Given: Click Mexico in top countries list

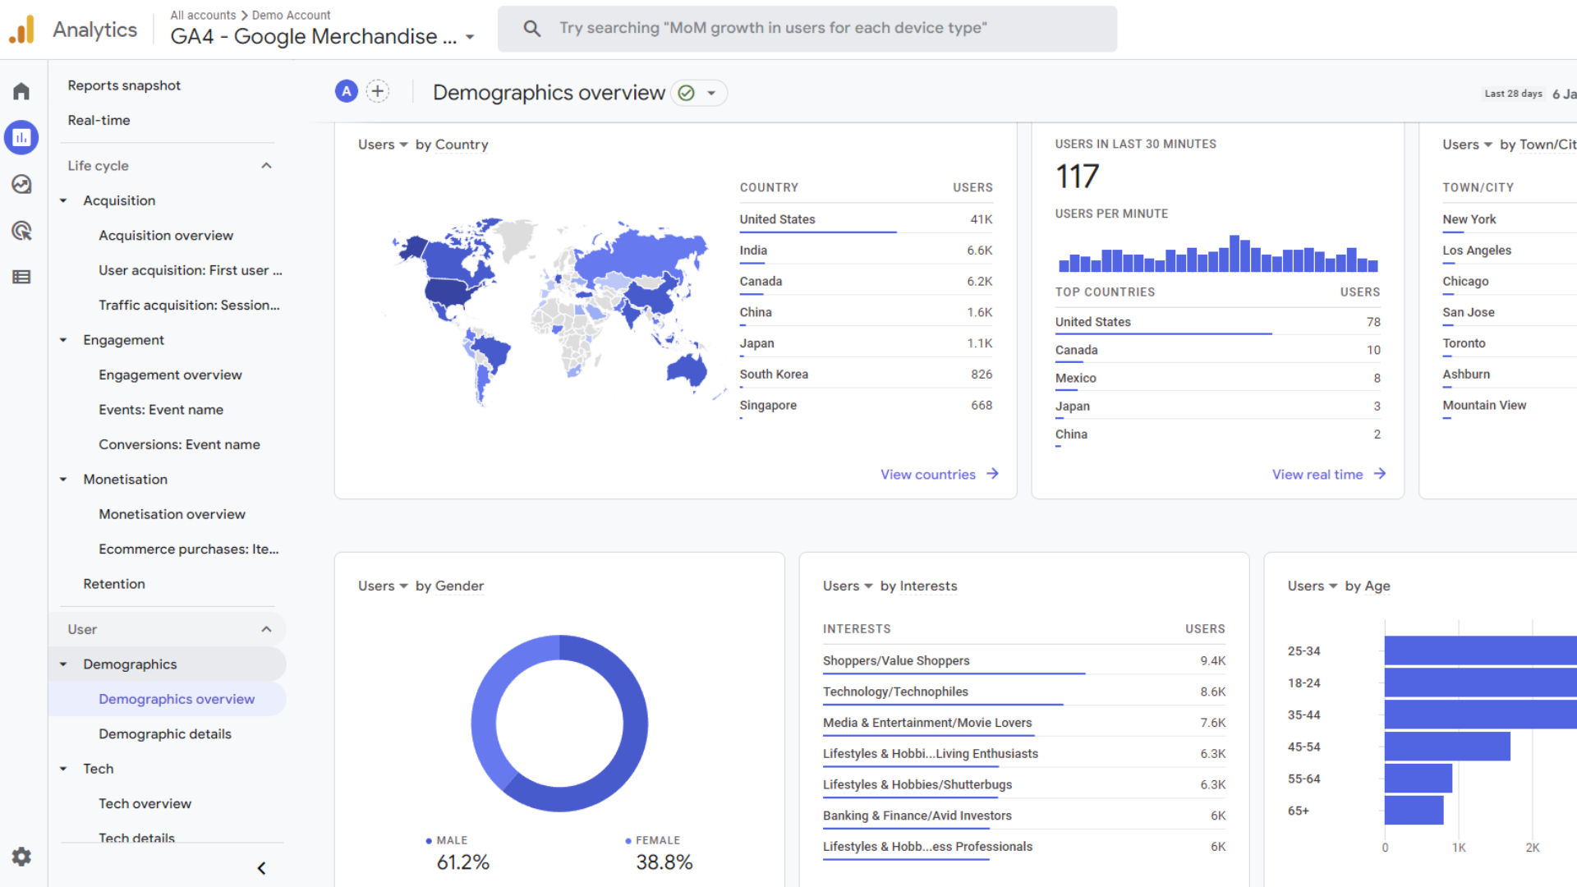Looking at the screenshot, I should 1218,378.
